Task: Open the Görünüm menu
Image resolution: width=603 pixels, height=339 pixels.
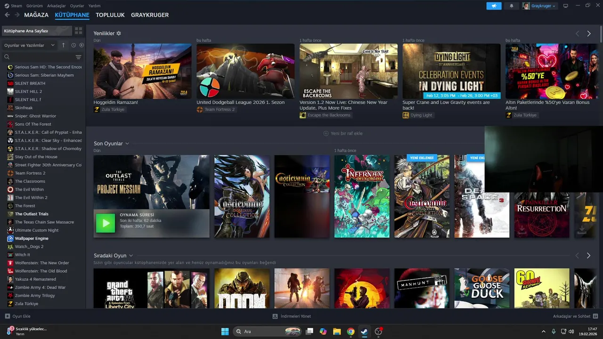Action: (34, 6)
